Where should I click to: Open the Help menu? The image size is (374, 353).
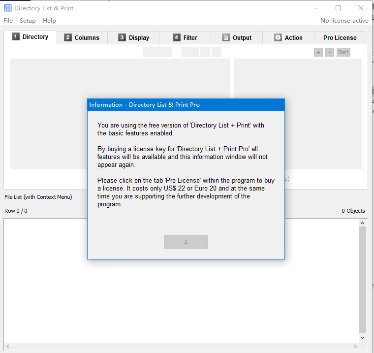(x=49, y=21)
